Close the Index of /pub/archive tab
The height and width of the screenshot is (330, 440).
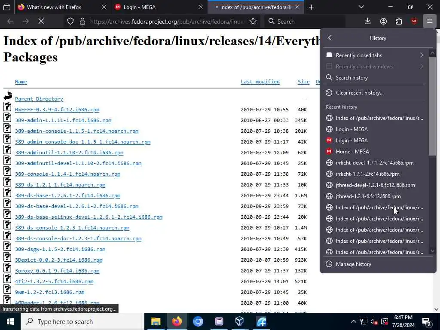point(297,7)
